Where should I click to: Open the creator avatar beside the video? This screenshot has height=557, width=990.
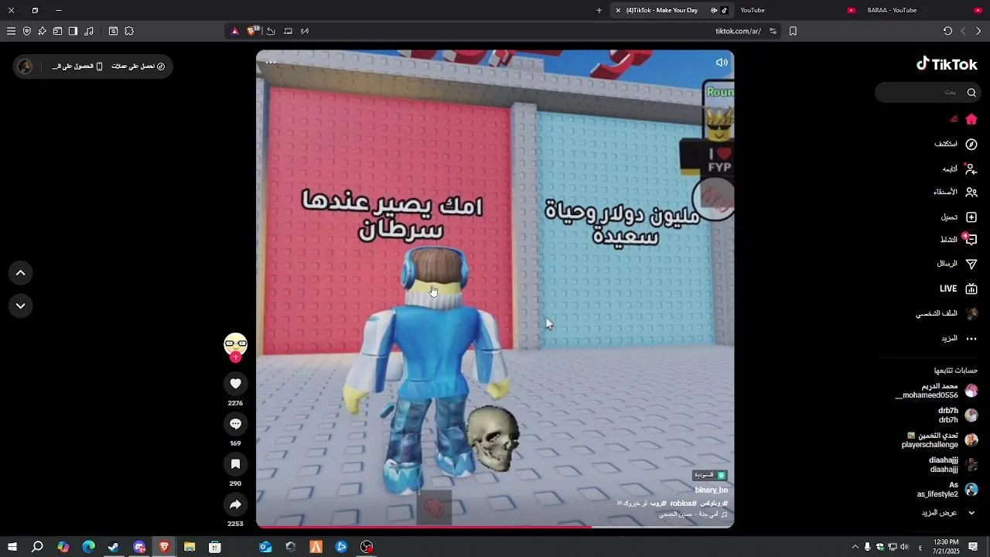click(x=236, y=344)
